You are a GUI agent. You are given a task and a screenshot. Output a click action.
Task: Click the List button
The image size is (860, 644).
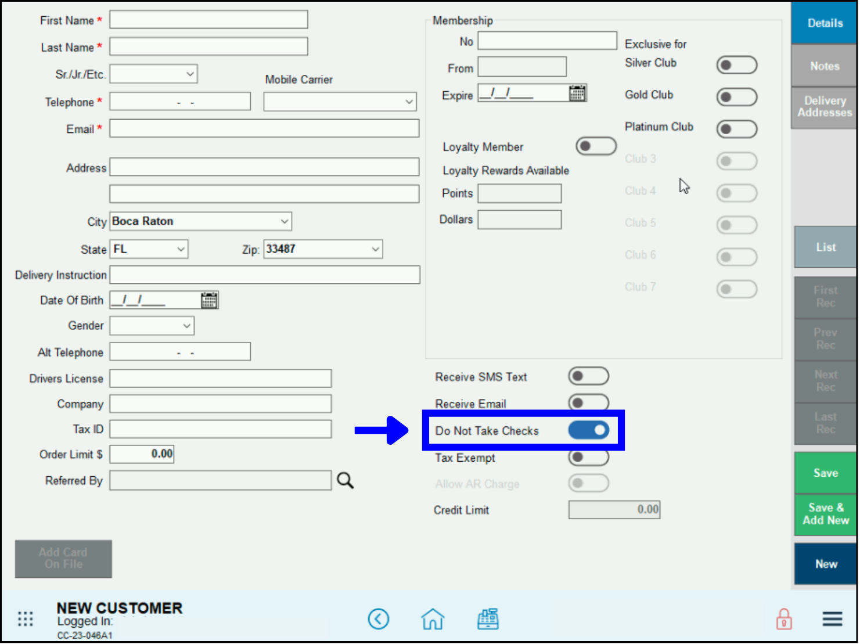point(825,247)
